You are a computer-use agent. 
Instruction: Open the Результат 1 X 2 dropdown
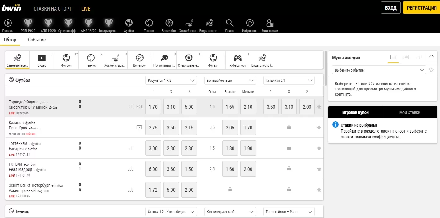(171, 81)
